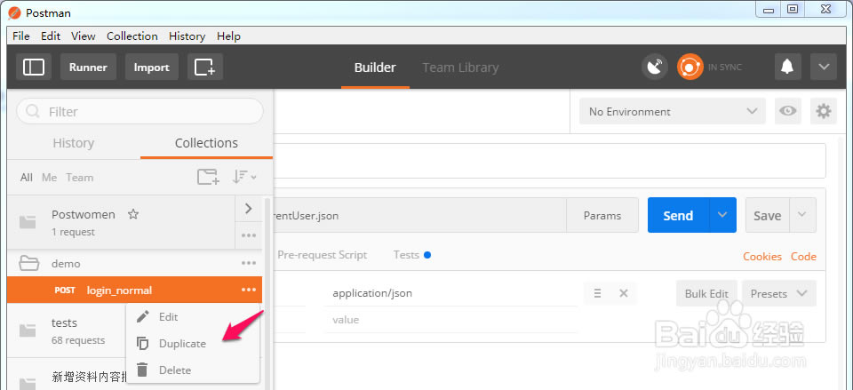The width and height of the screenshot is (853, 390).
Task: Click the demo folder icon
Action: (28, 264)
